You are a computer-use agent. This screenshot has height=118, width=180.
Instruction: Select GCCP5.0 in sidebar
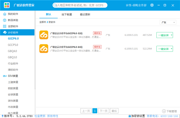(x=13, y=45)
